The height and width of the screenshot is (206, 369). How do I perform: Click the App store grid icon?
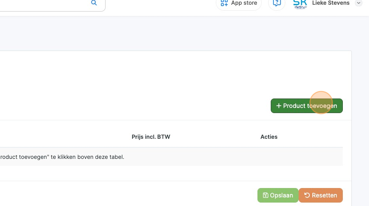click(224, 3)
